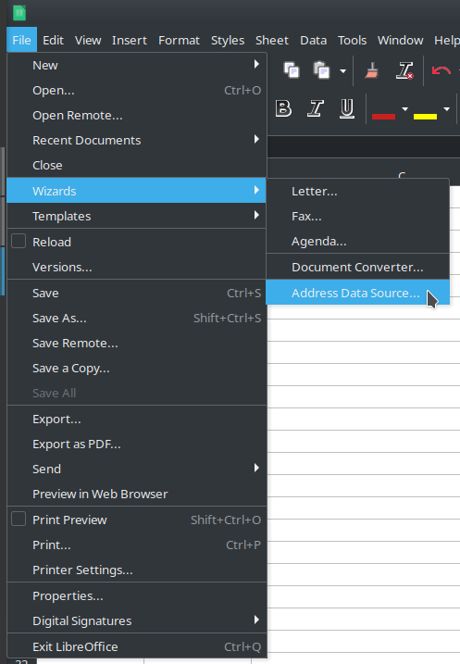Click the Paste icon in the toolbar
The image size is (460, 664).
[321, 70]
